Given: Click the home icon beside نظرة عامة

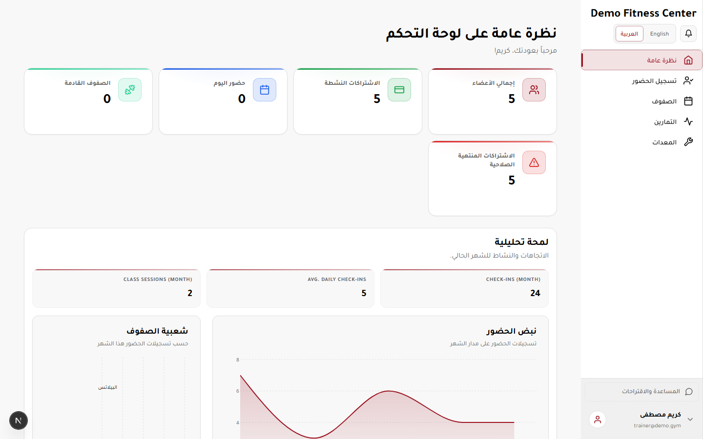Looking at the screenshot, I should click(x=688, y=60).
